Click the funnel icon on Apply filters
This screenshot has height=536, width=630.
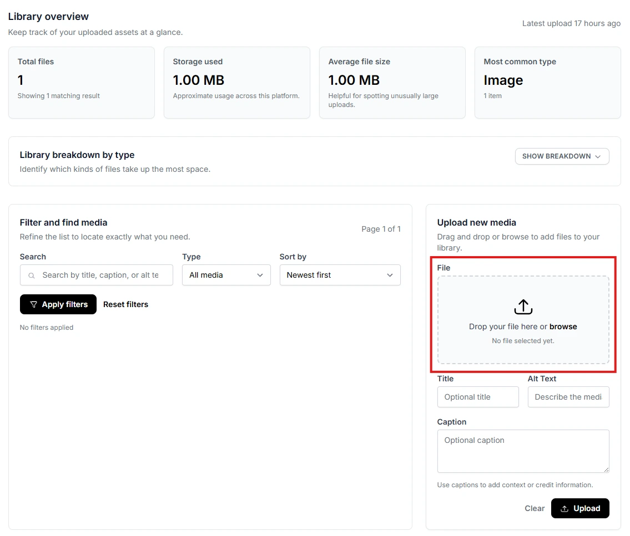tap(34, 304)
